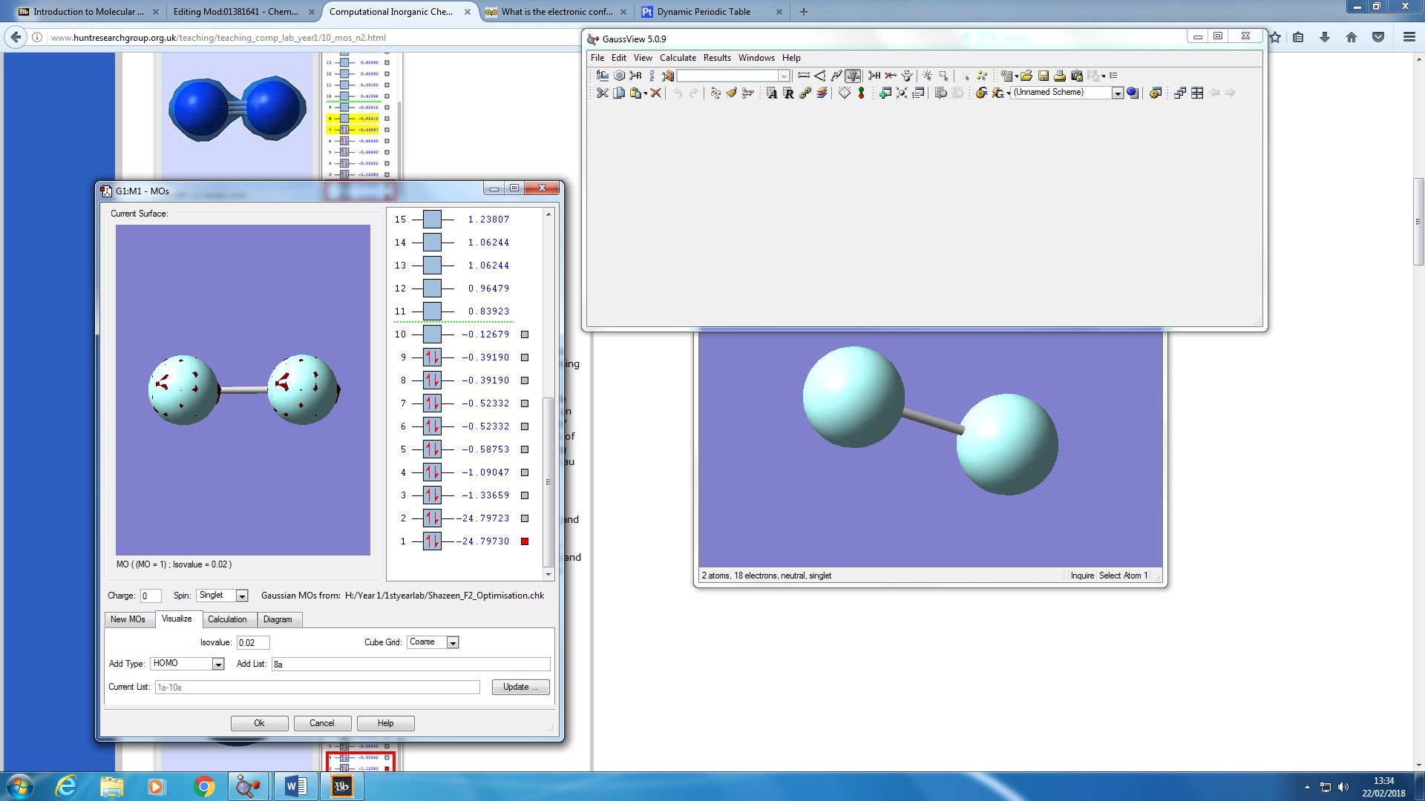Click the Save disk icon

1044,76
